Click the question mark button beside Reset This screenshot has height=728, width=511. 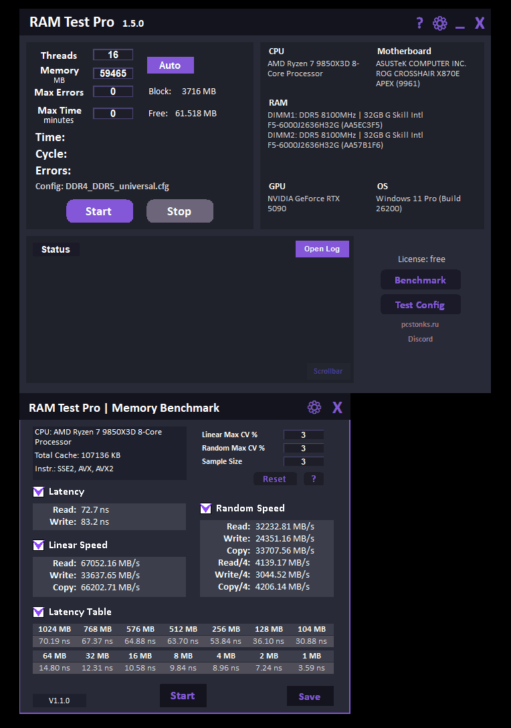(x=314, y=479)
